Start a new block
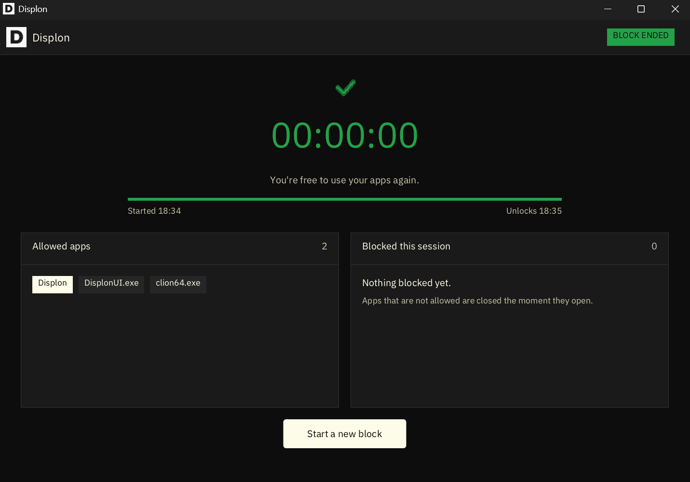The width and height of the screenshot is (690, 482). point(345,434)
